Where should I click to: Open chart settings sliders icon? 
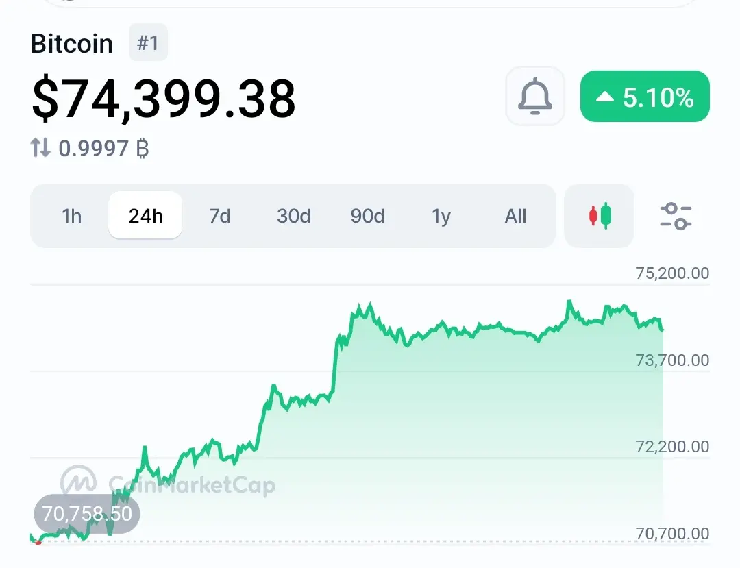(676, 216)
